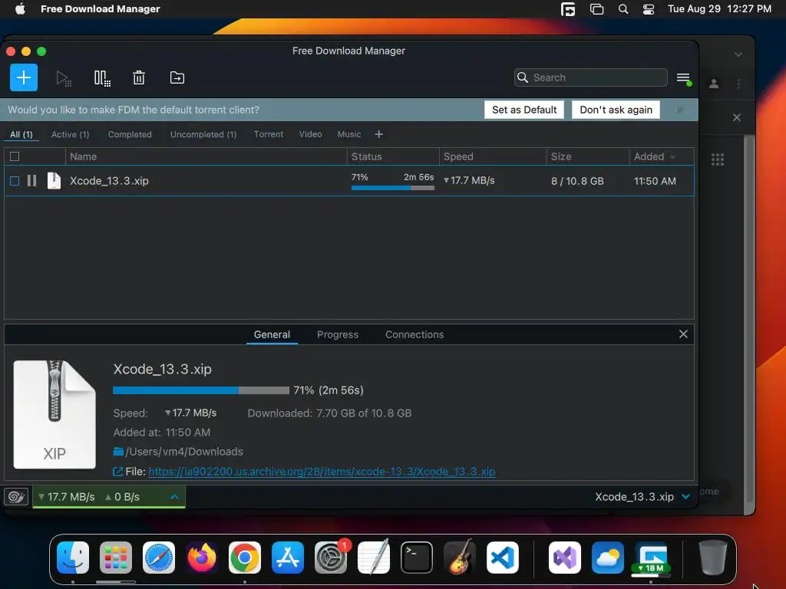Click the Don't ask again button
The height and width of the screenshot is (589, 786).
pos(616,110)
